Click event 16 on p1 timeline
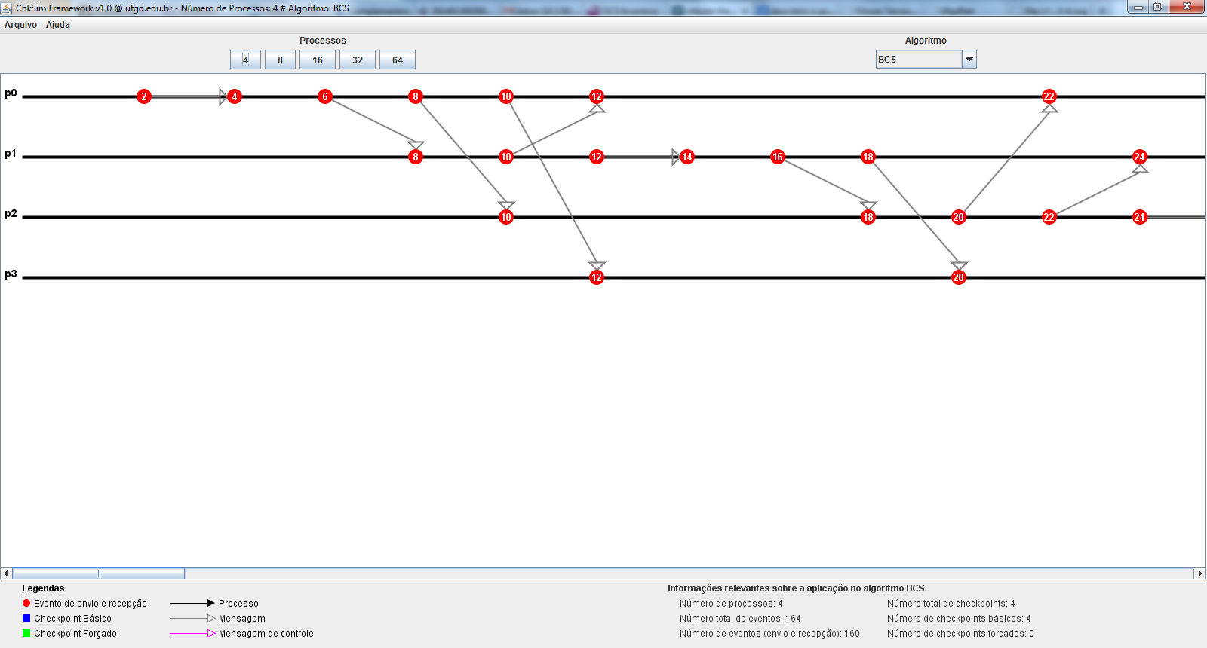 pyautogui.click(x=778, y=157)
